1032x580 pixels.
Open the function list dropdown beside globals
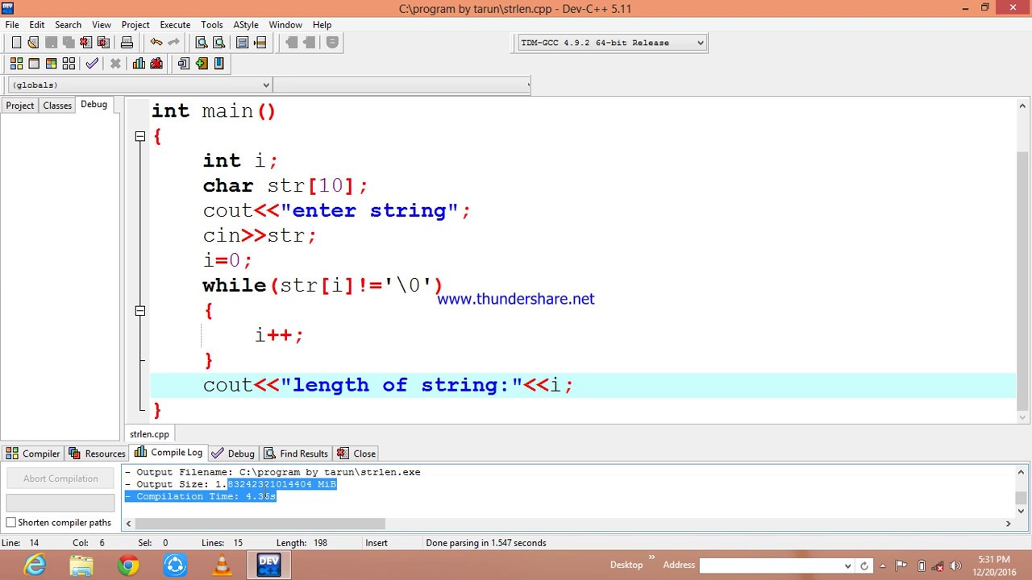[527, 85]
